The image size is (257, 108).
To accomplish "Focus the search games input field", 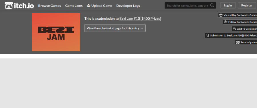I will tap(187, 5).
